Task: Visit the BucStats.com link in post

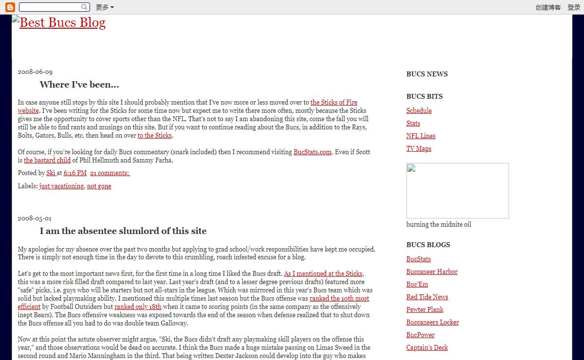Action: click(312, 152)
